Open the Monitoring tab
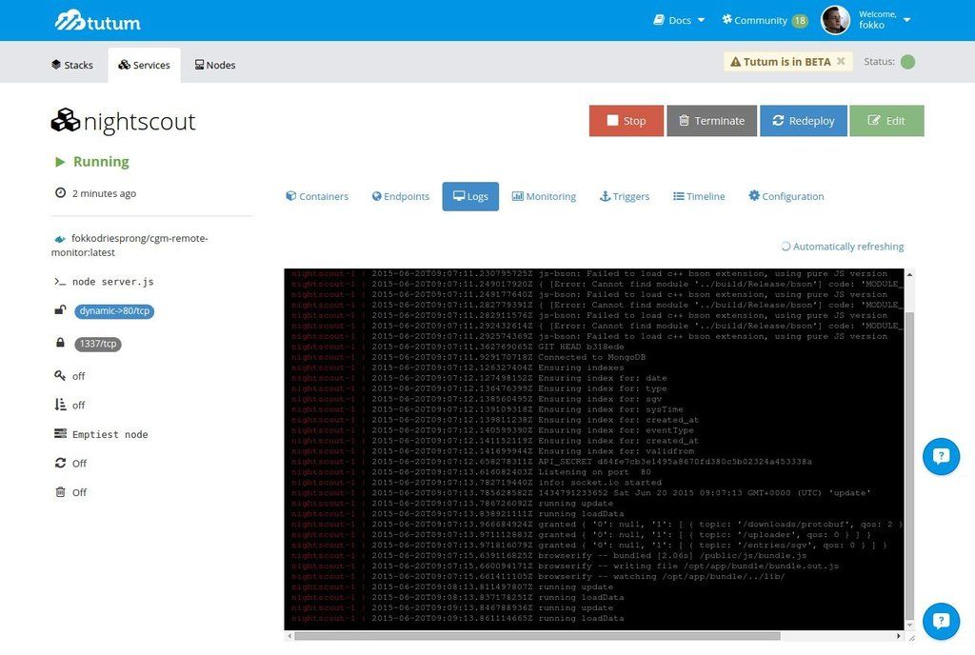975x655 pixels. pyautogui.click(x=544, y=196)
